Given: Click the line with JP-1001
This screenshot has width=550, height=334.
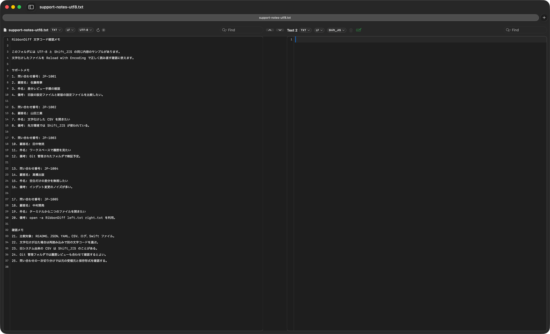Looking at the screenshot, I should tap(34, 76).
